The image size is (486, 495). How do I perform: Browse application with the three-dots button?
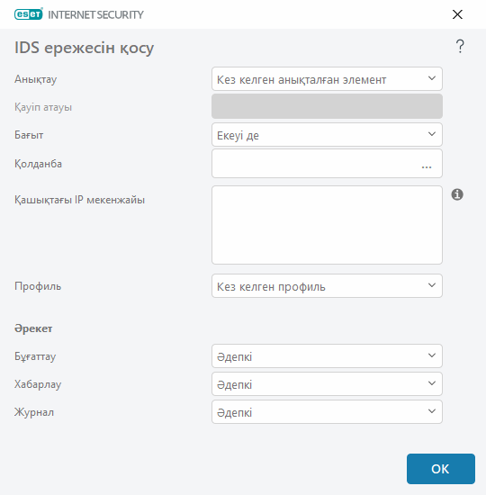coord(427,166)
